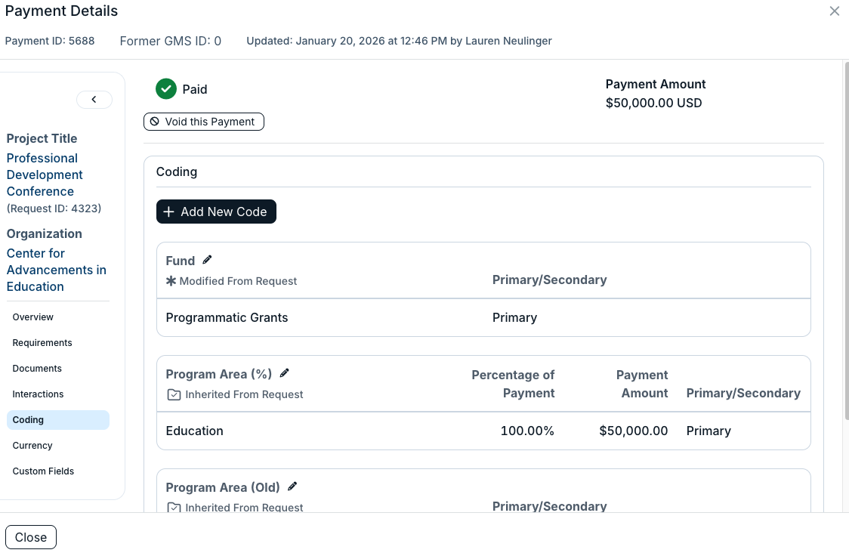Close the Payment Details dialog with X
Screen dimensions: 849x556
835,11
